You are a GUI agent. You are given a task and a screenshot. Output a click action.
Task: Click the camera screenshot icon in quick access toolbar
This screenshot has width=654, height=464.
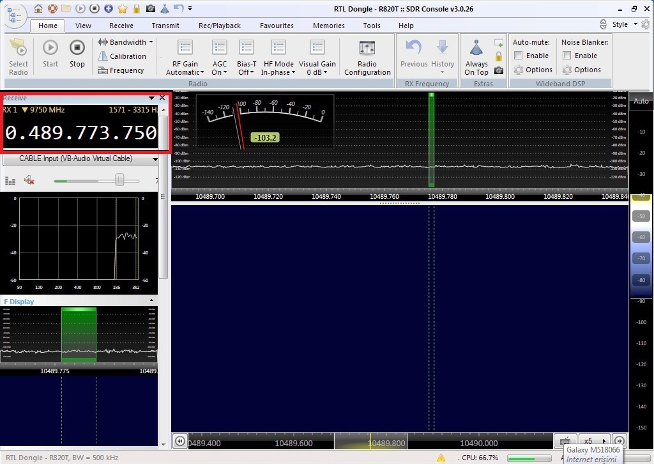[x=151, y=9]
